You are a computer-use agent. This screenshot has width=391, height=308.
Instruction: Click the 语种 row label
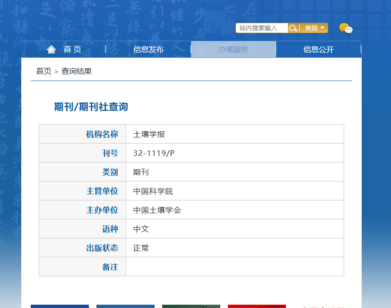pos(110,229)
